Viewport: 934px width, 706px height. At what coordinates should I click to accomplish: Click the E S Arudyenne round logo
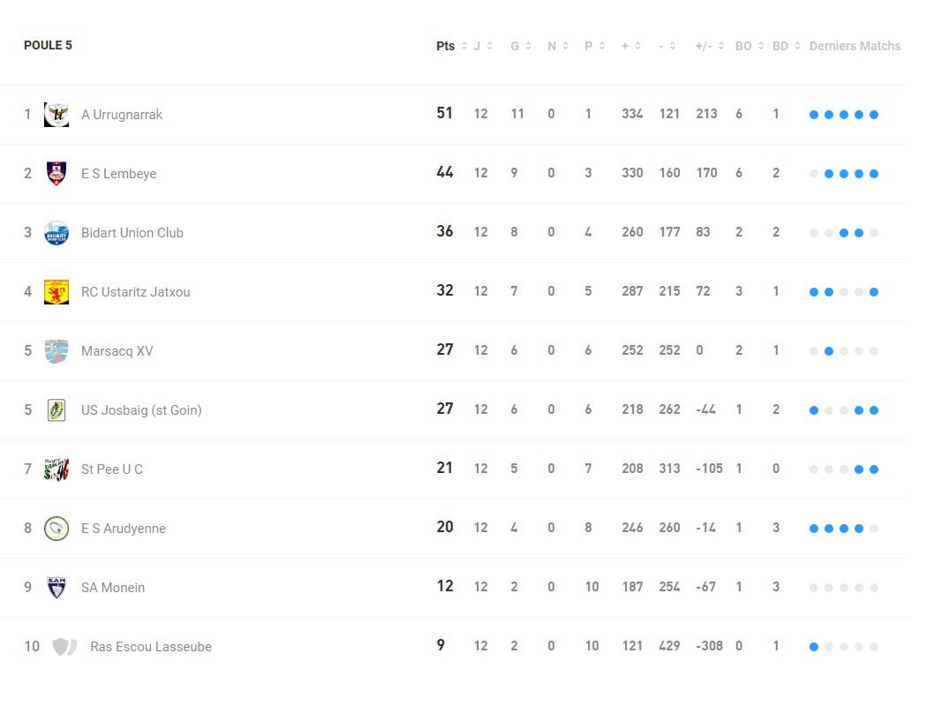pos(56,528)
